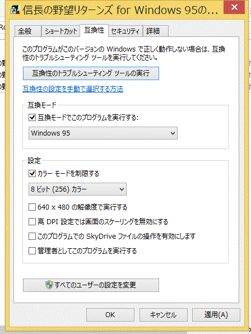Toggle the 互換モードでこのプログラムを実行する checkbox
Viewport: 251px width, 334px height.
(32, 117)
